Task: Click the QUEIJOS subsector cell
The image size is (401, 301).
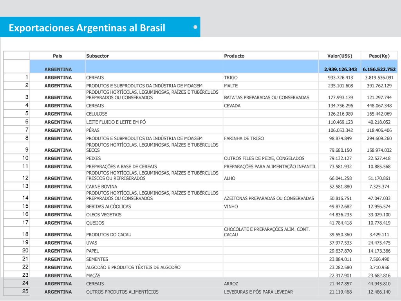Action: pyautogui.click(x=95, y=223)
